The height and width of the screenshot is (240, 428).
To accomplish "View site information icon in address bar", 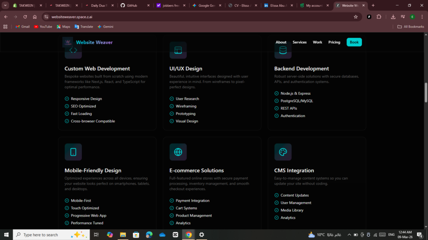I will click(x=46, y=17).
